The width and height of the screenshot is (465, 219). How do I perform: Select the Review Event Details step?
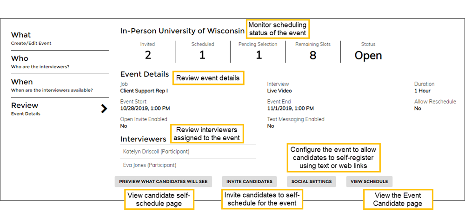pyautogui.click(x=26, y=109)
